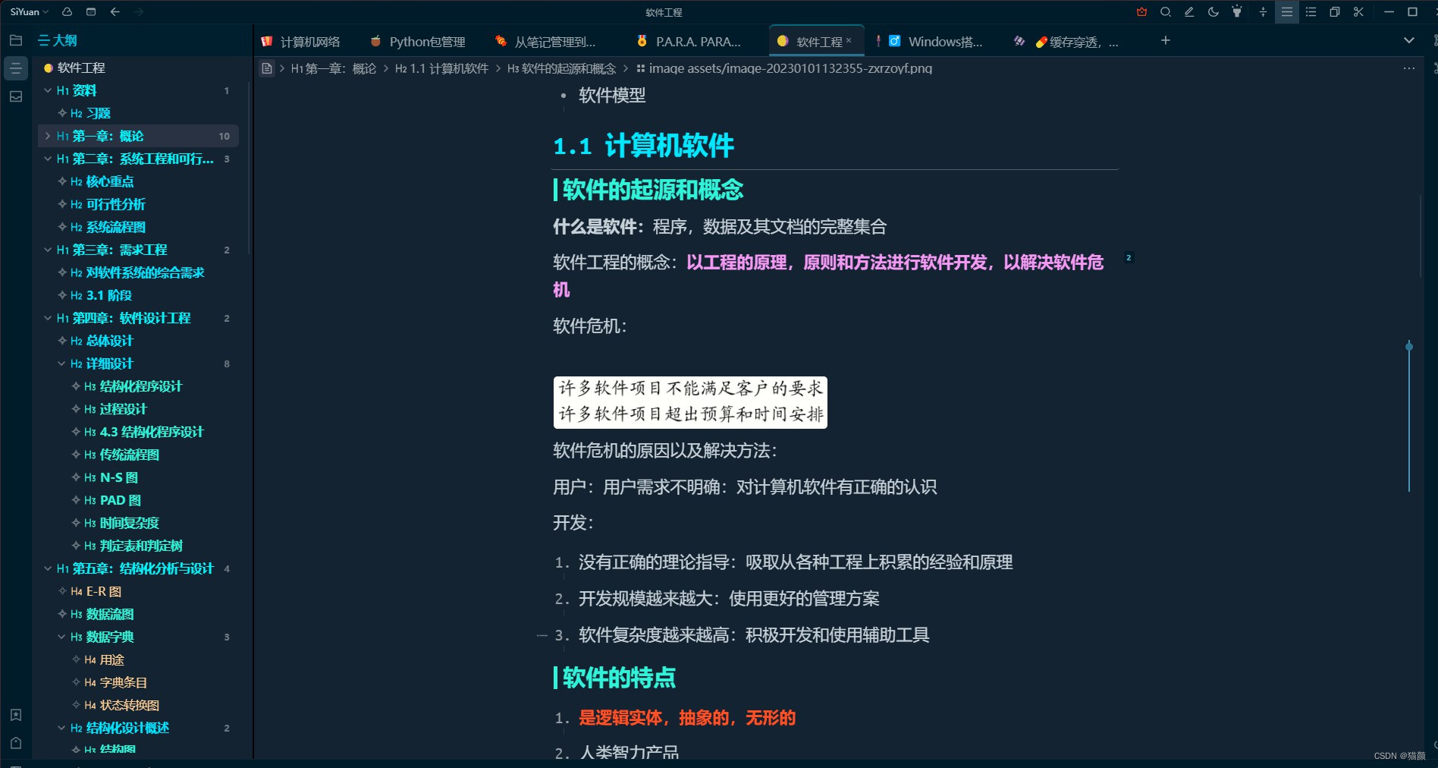The image size is (1438, 768).
Task: Collapse the H1 资料 outline node
Action: pos(48,90)
